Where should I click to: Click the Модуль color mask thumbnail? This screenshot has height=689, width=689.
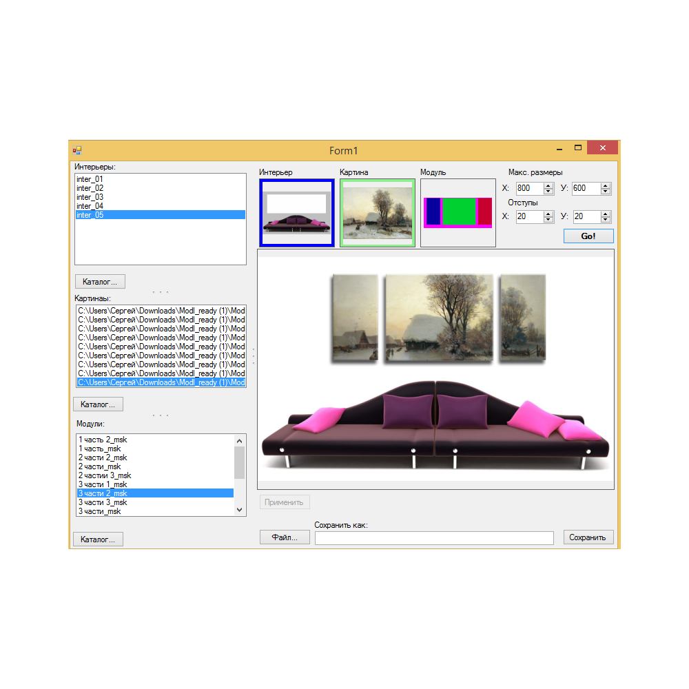tap(457, 212)
